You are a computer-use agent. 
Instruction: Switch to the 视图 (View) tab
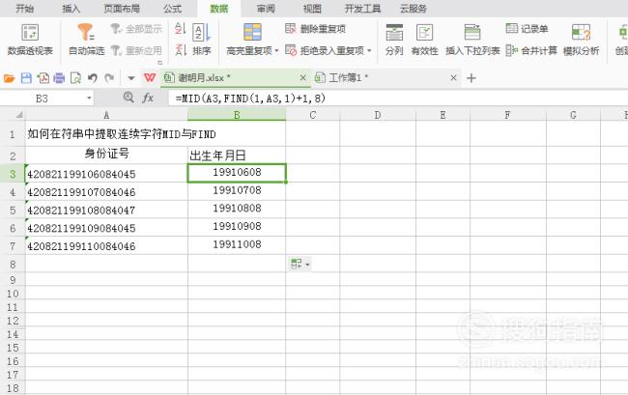tap(312, 9)
